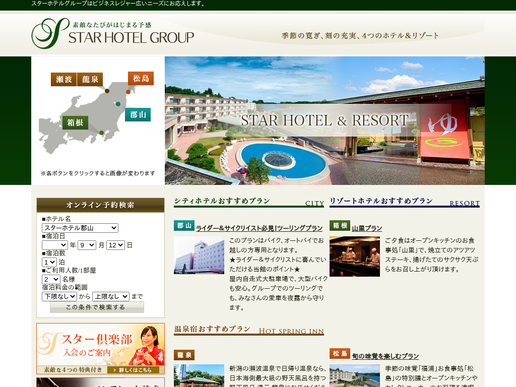Click the 松島 seaside hotel thumbnail
516x387 pixels.
point(354,375)
